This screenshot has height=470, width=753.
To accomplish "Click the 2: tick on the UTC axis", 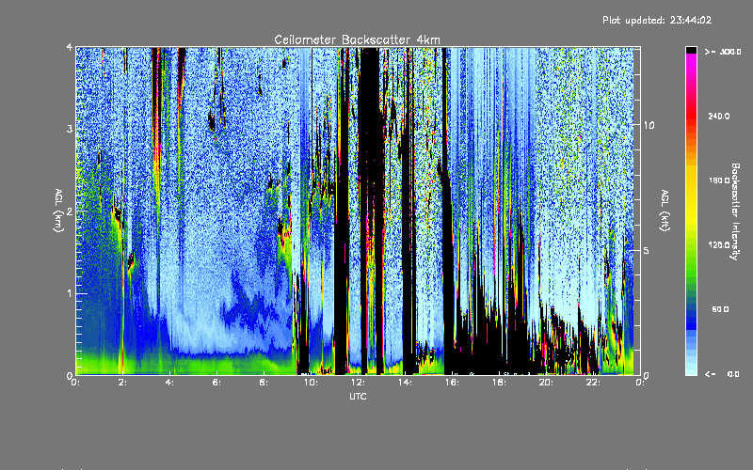I will pyautogui.click(x=122, y=383).
